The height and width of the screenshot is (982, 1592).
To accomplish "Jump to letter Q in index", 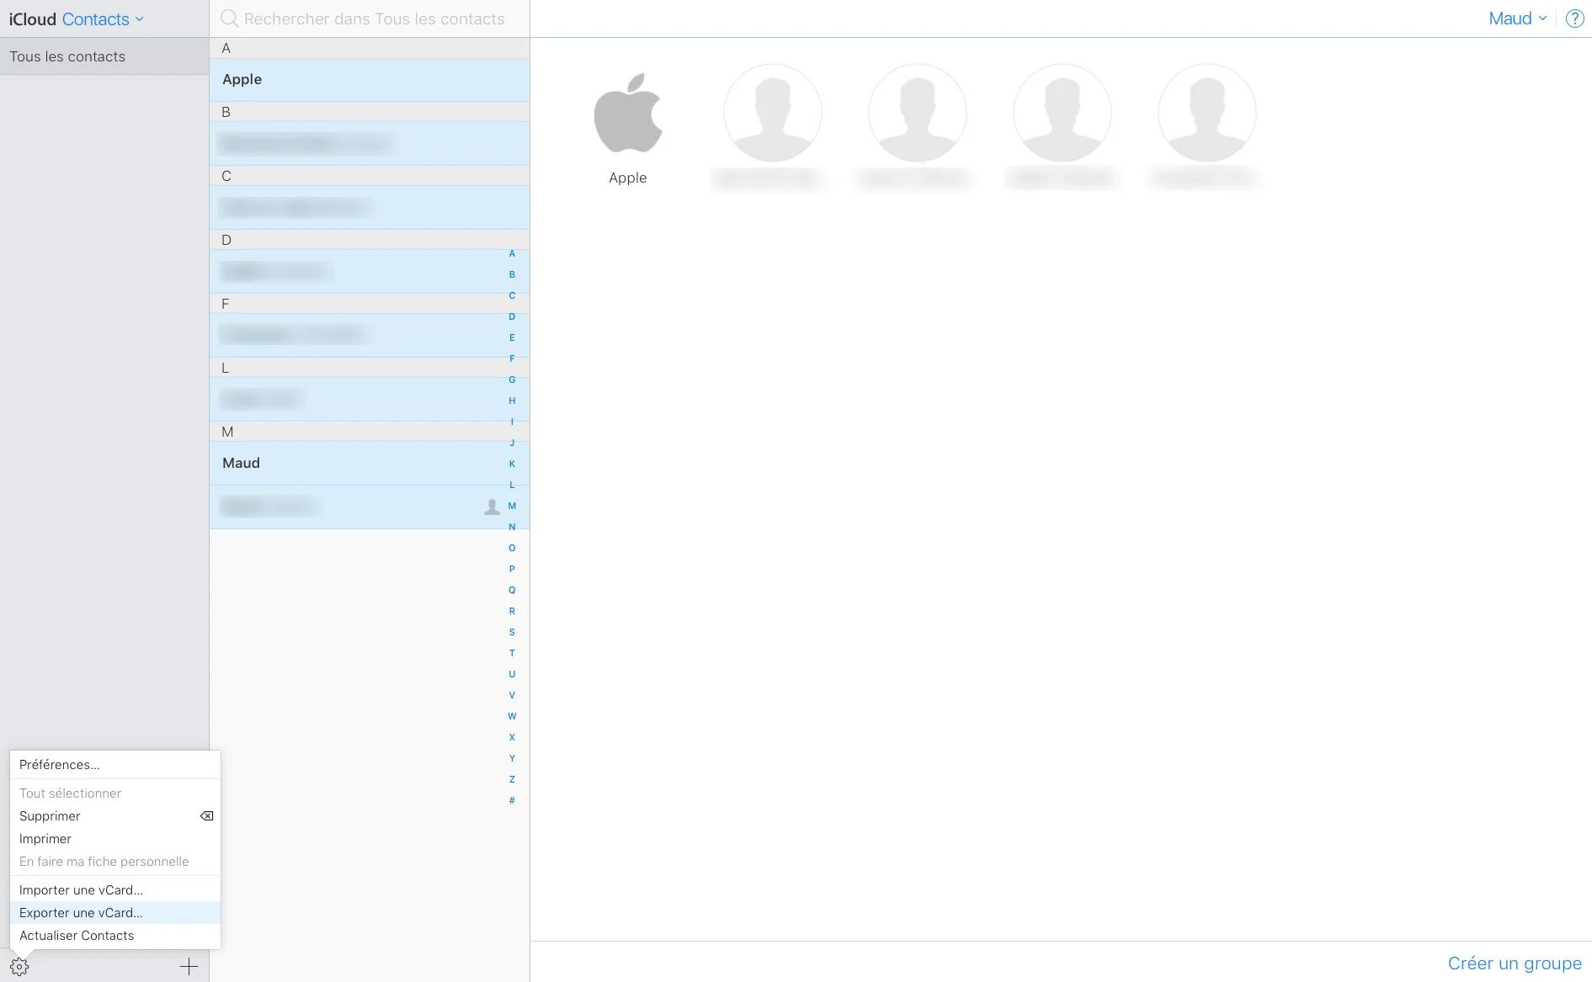I will tap(512, 590).
